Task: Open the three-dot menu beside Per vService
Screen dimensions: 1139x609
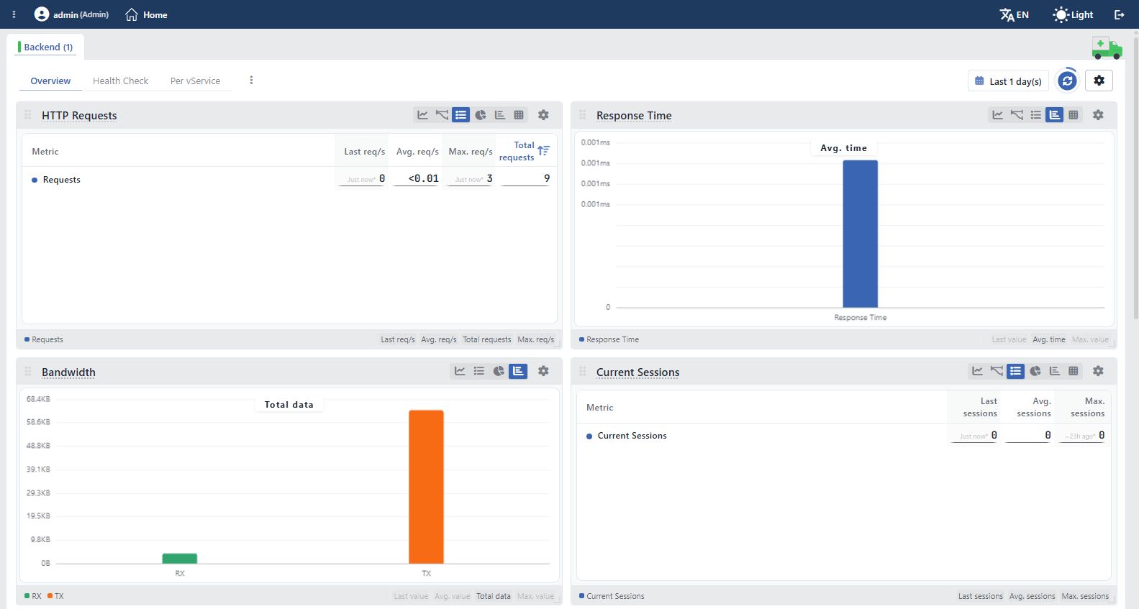Action: click(x=251, y=81)
